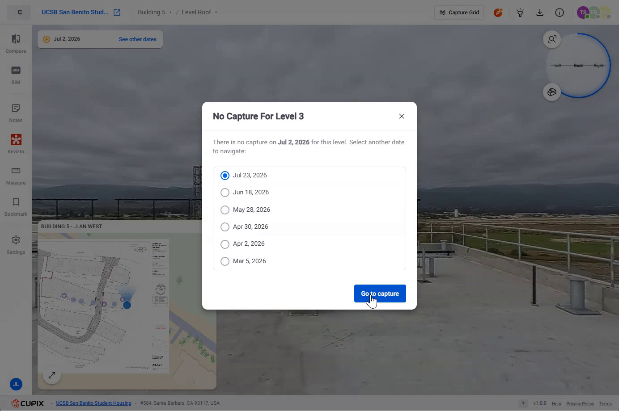This screenshot has width=619, height=411.
Task: Click the blue current-position dot on minimap
Action: point(127,305)
